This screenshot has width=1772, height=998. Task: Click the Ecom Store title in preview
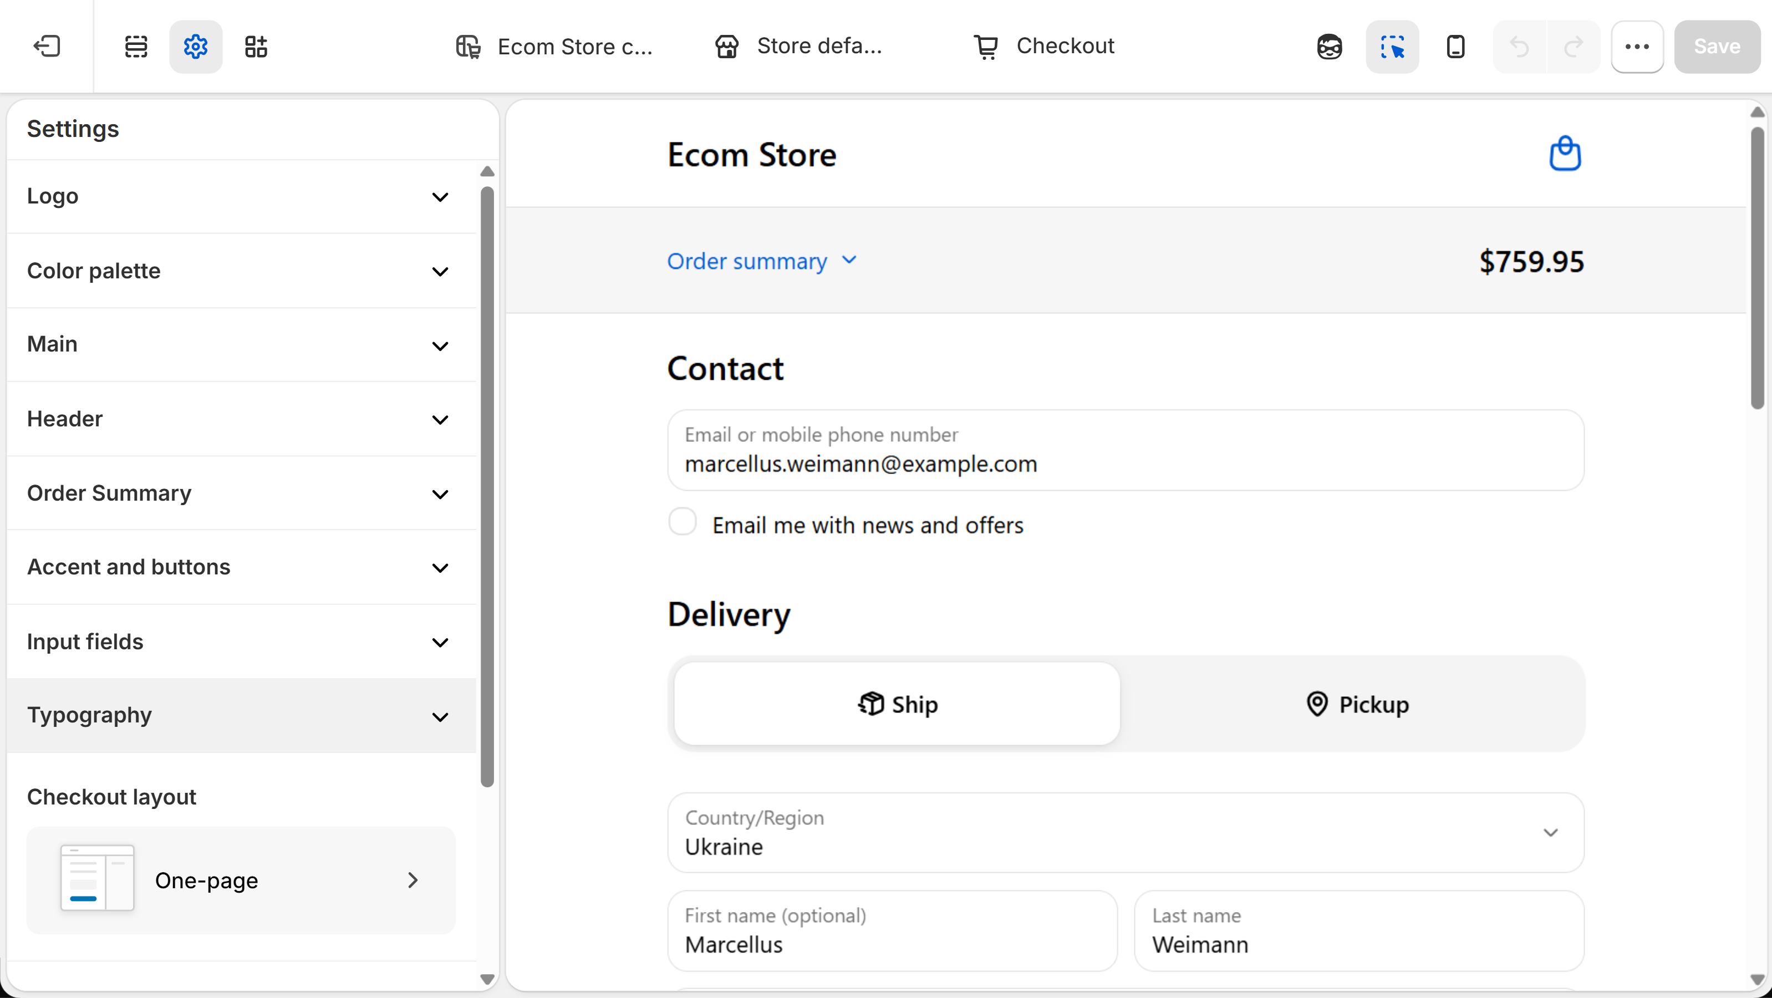click(x=752, y=155)
